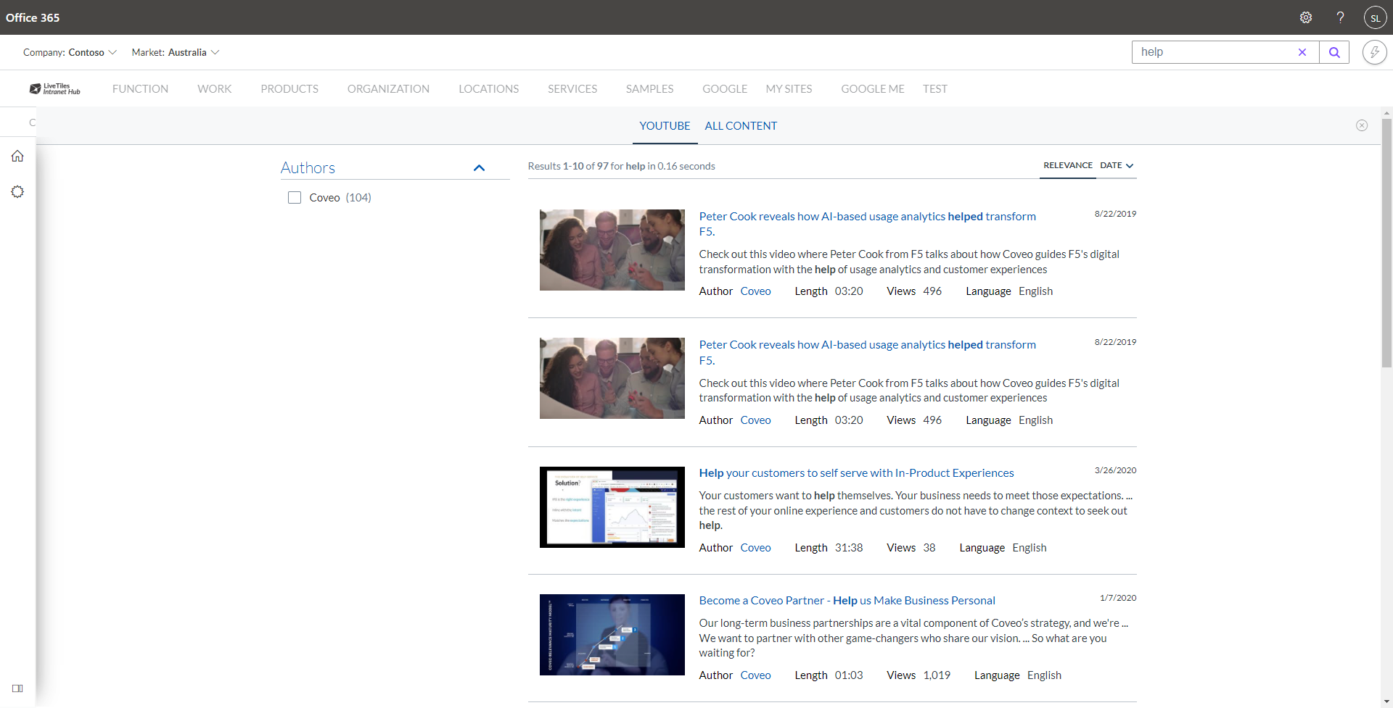
Task: Click the In-Product Experiences video thumbnail
Action: [x=612, y=507]
